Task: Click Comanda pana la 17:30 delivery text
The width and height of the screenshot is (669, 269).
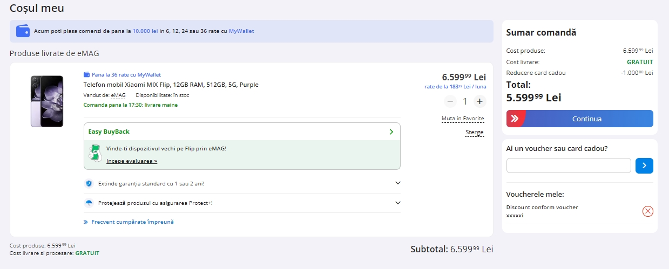Action: coord(130,105)
